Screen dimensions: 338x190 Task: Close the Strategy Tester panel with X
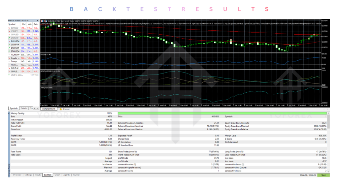pos(9,113)
